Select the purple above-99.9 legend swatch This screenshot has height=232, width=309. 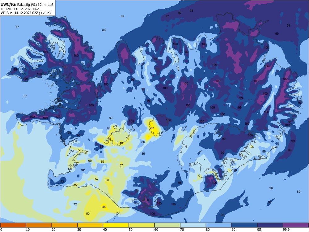(296, 225)
